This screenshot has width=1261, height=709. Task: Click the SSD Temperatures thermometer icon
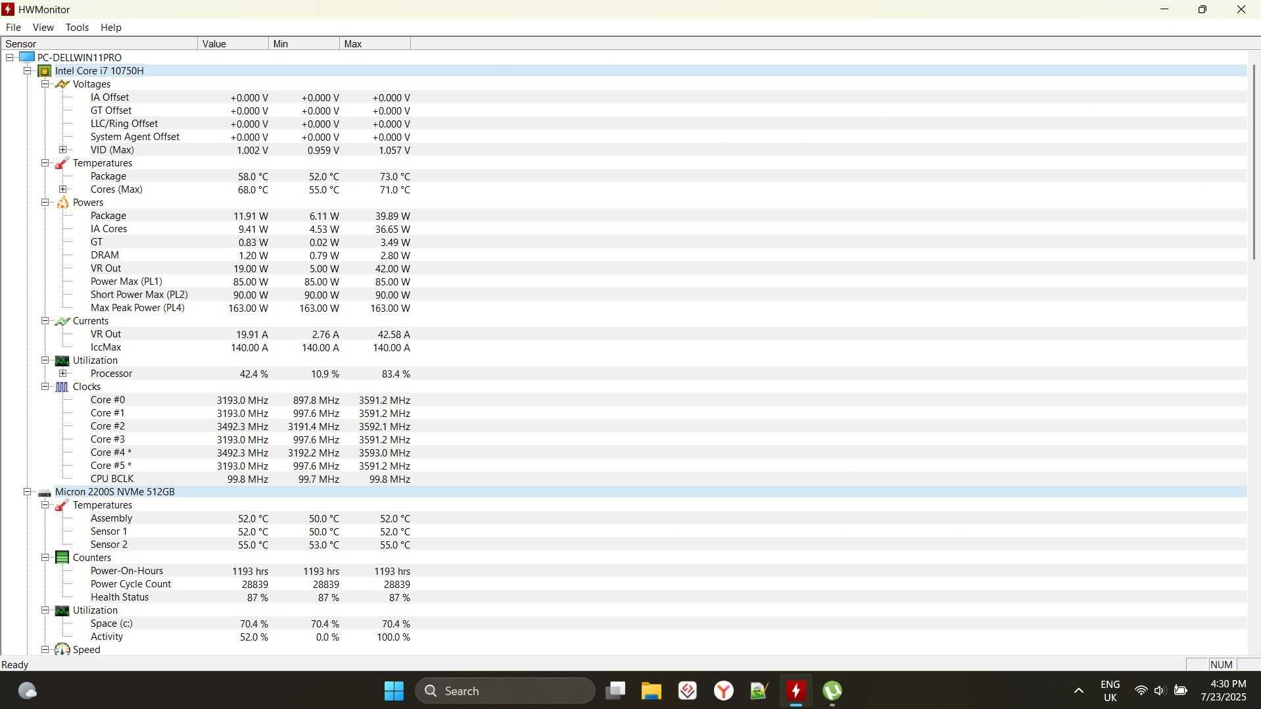[x=62, y=504]
